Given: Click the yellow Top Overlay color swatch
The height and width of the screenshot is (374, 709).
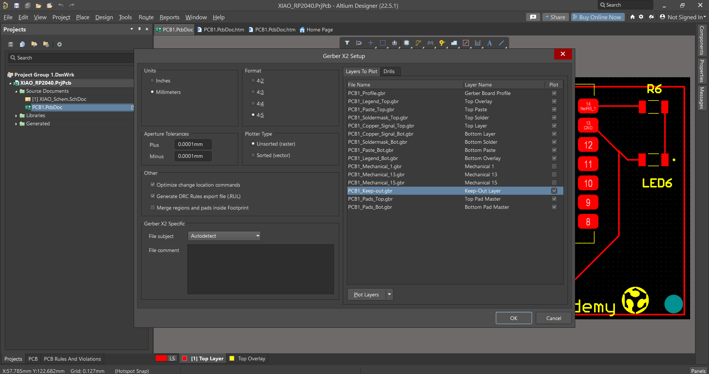Looking at the screenshot, I should click(x=232, y=358).
